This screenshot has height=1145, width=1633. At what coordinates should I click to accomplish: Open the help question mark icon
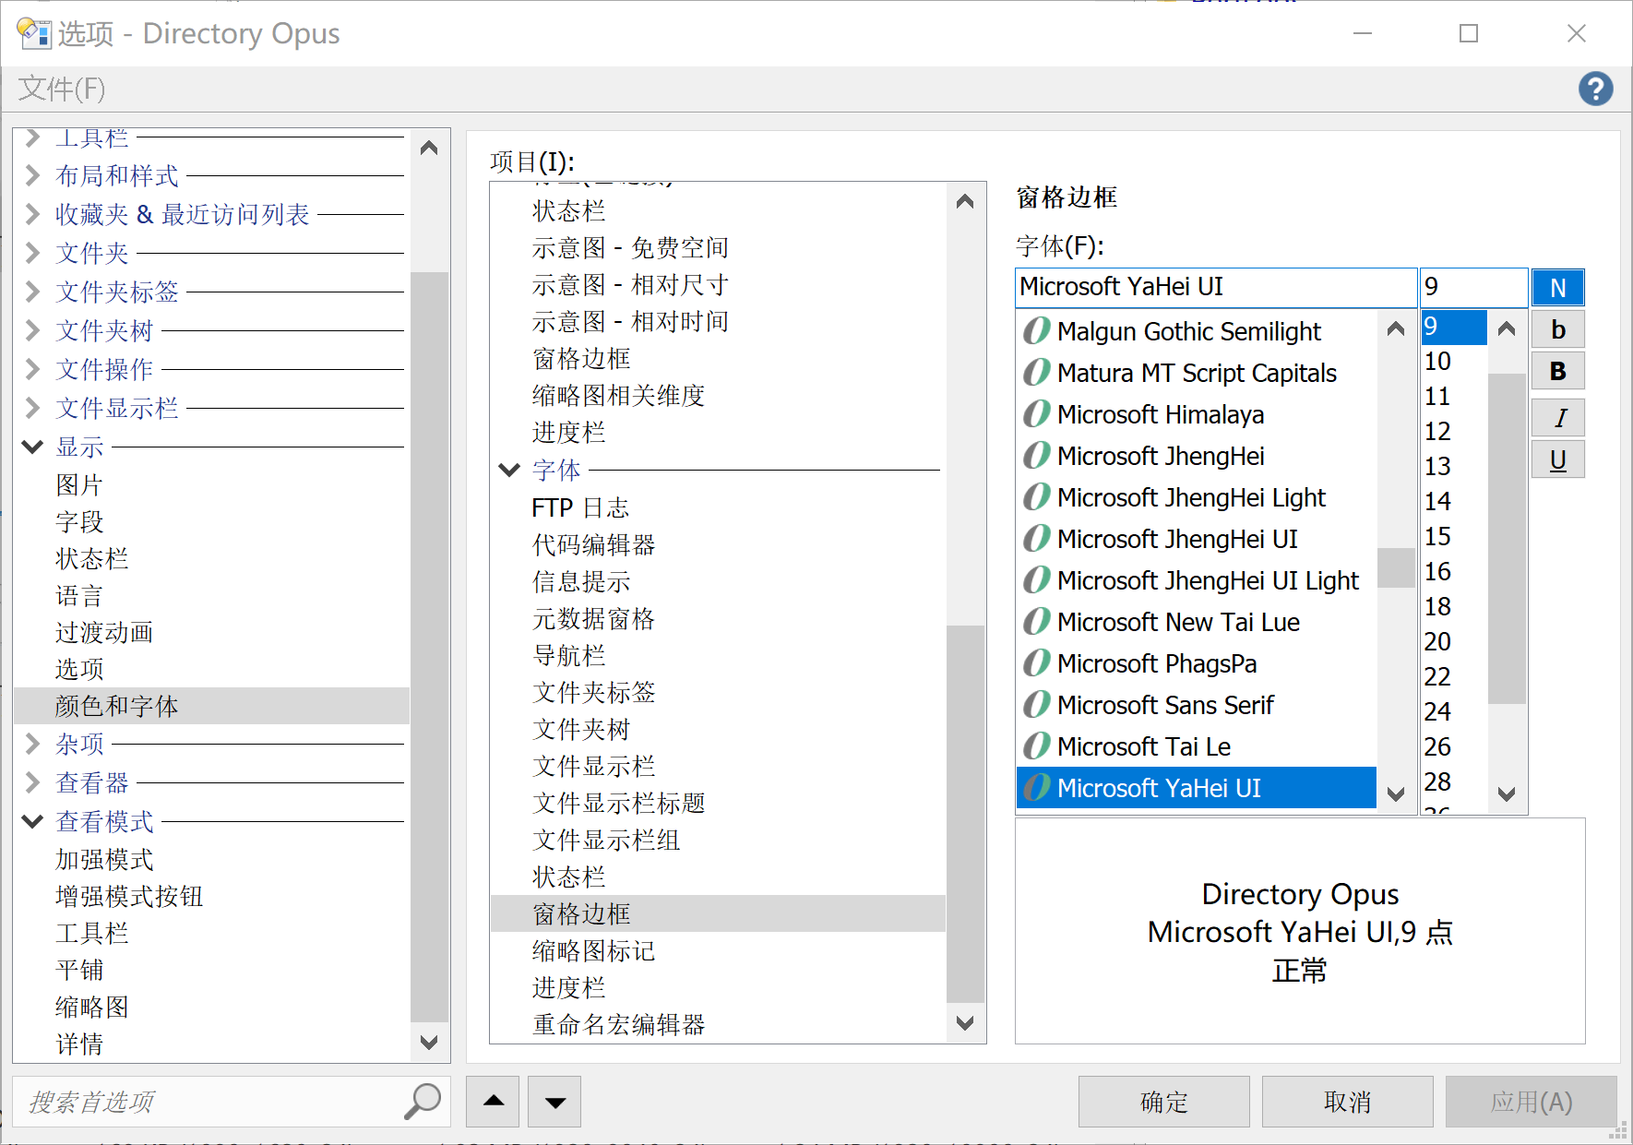click(x=1595, y=89)
